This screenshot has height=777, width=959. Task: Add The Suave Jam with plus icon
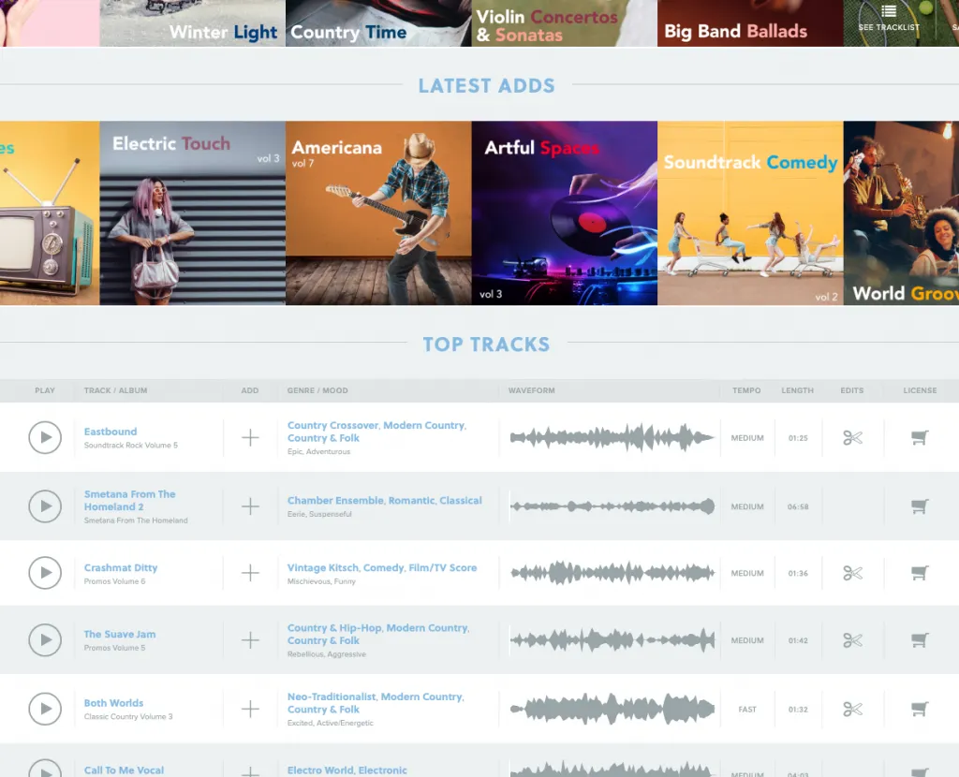click(x=250, y=640)
